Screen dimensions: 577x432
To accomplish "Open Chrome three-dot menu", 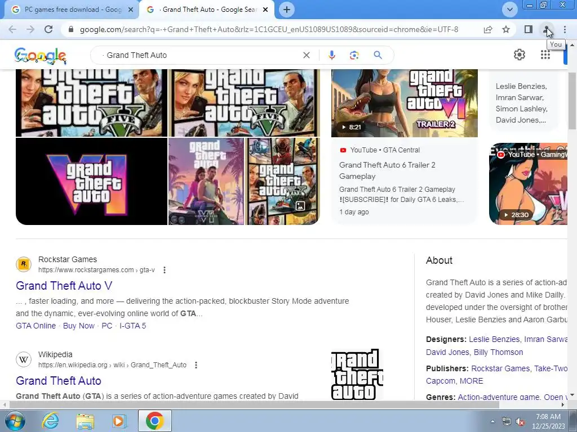I will point(565,29).
